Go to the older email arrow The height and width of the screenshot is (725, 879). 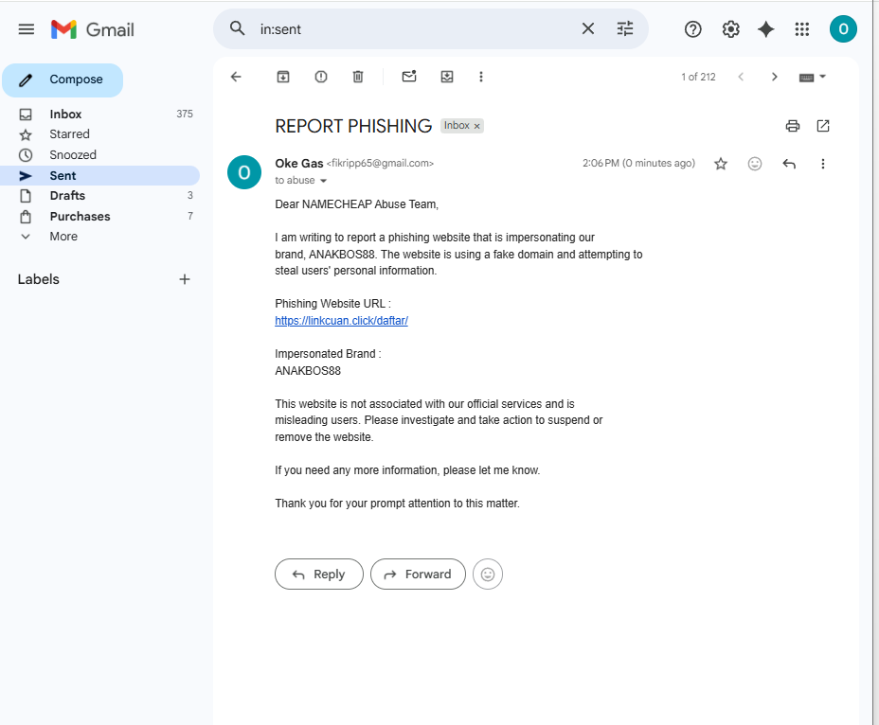774,77
